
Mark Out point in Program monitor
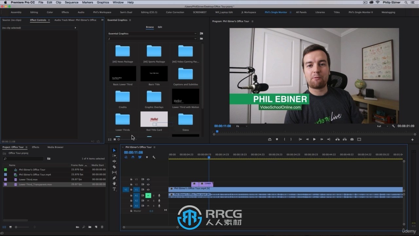tap(291, 139)
